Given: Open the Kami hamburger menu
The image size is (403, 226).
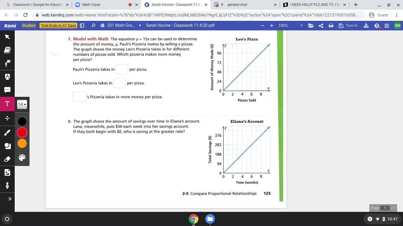Looking at the screenshot, I should click(387, 26).
